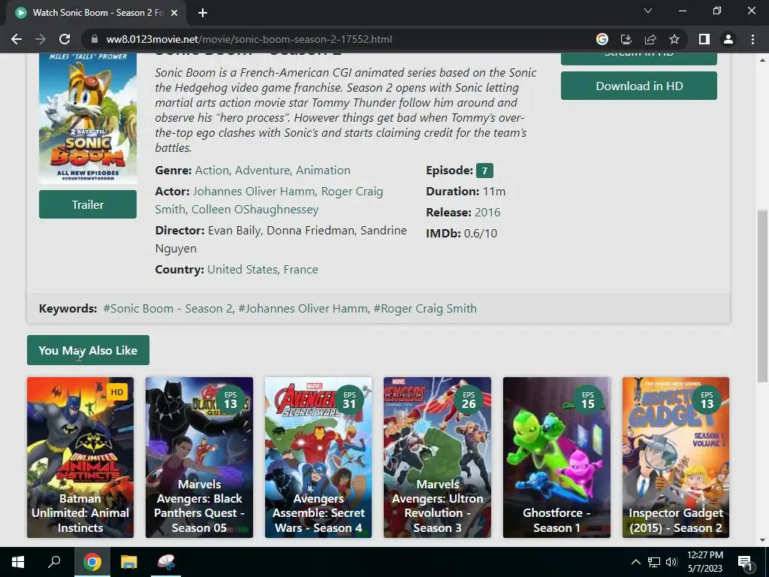Viewport: 769px width, 577px height.
Task: Open Windows taskbar search
Action: point(54,562)
